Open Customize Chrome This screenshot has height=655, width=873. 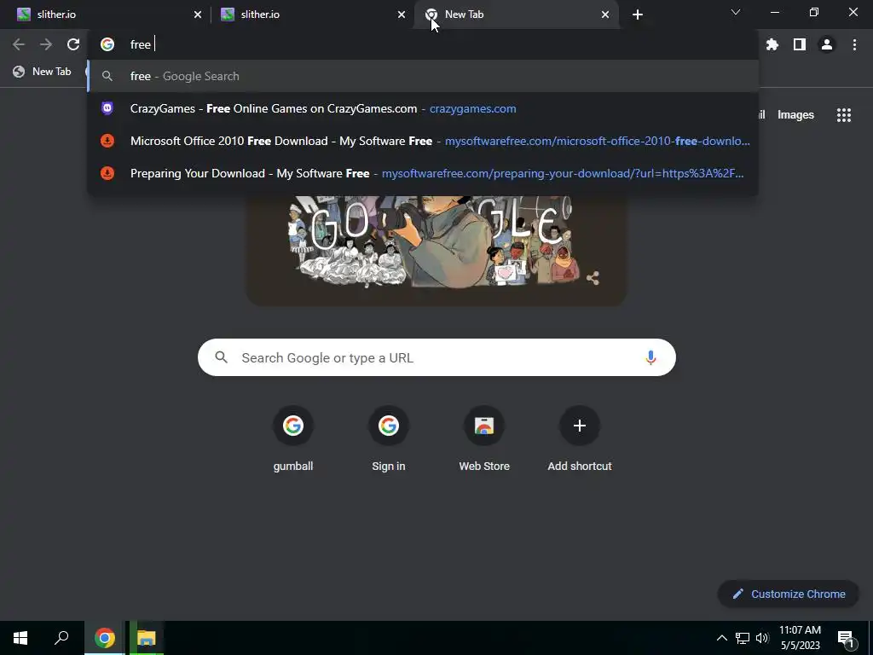pos(789,594)
